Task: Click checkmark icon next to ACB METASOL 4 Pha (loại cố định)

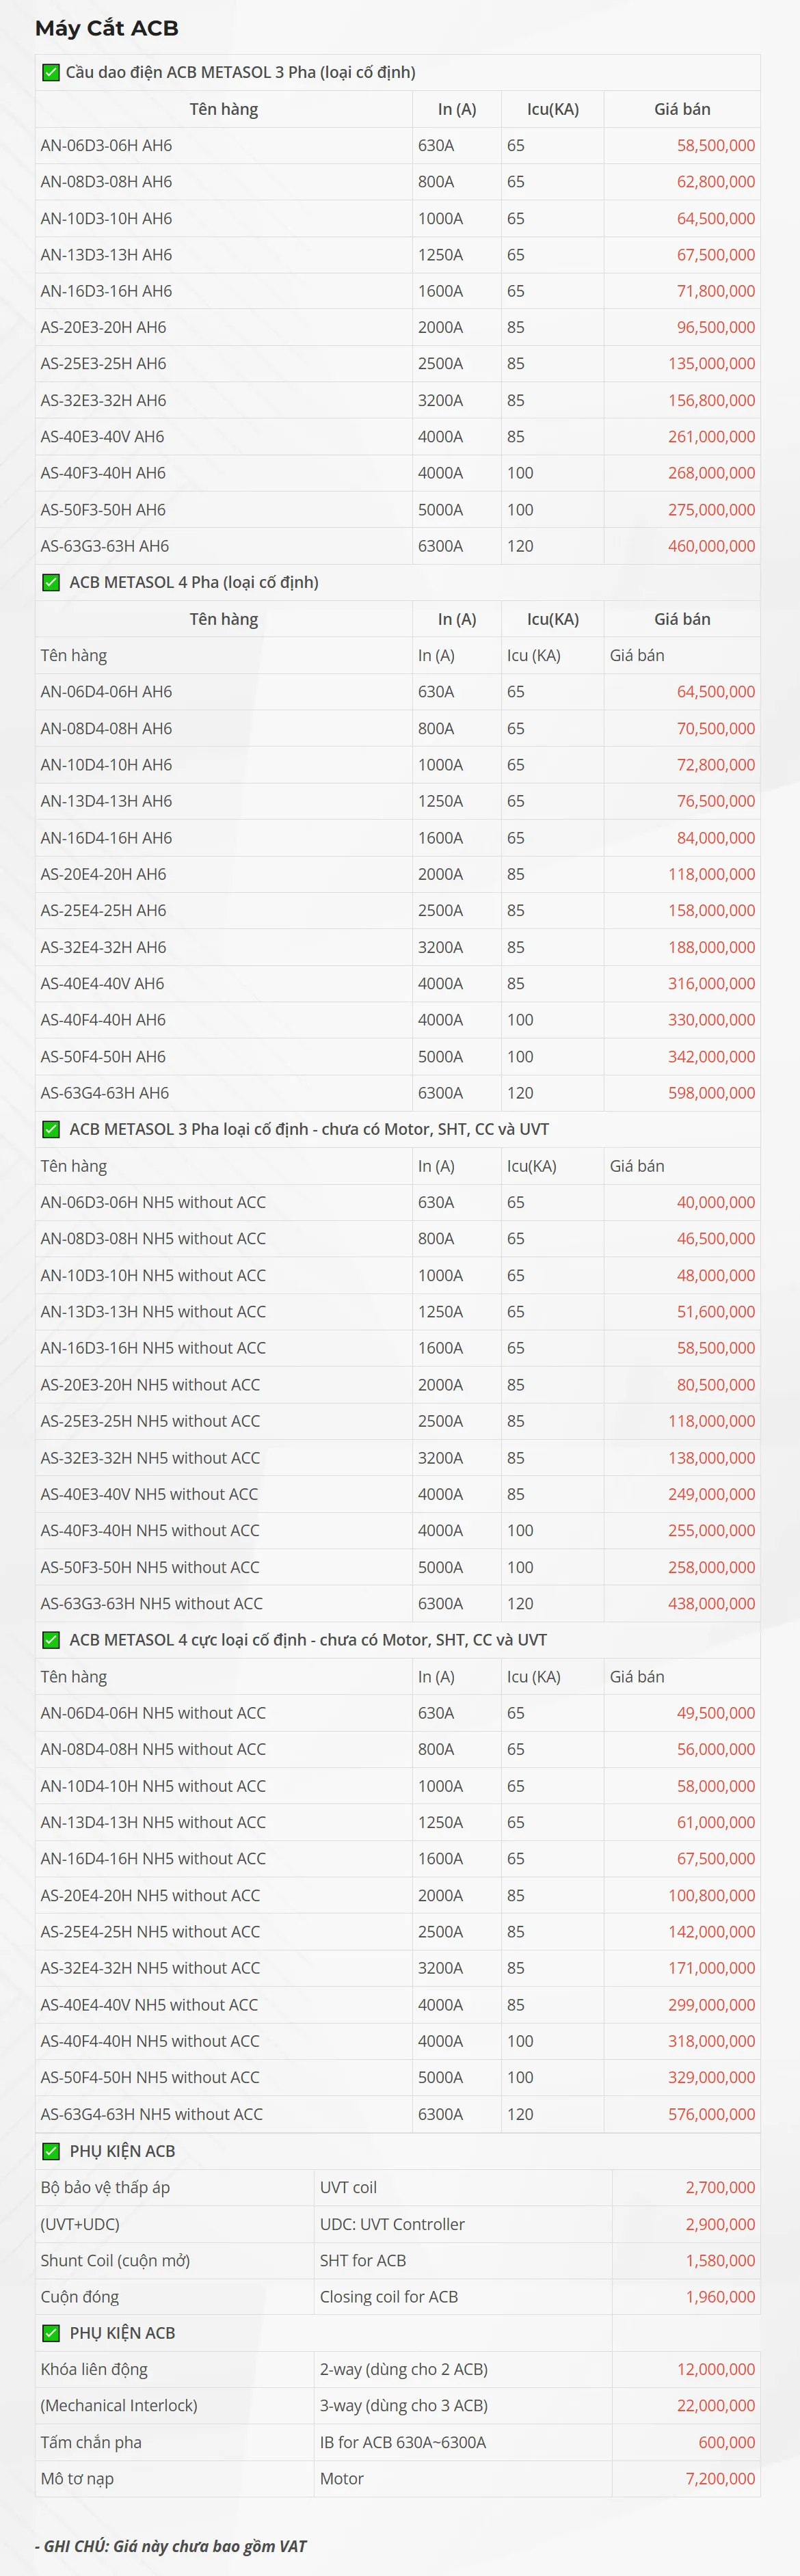Action: coord(51,582)
